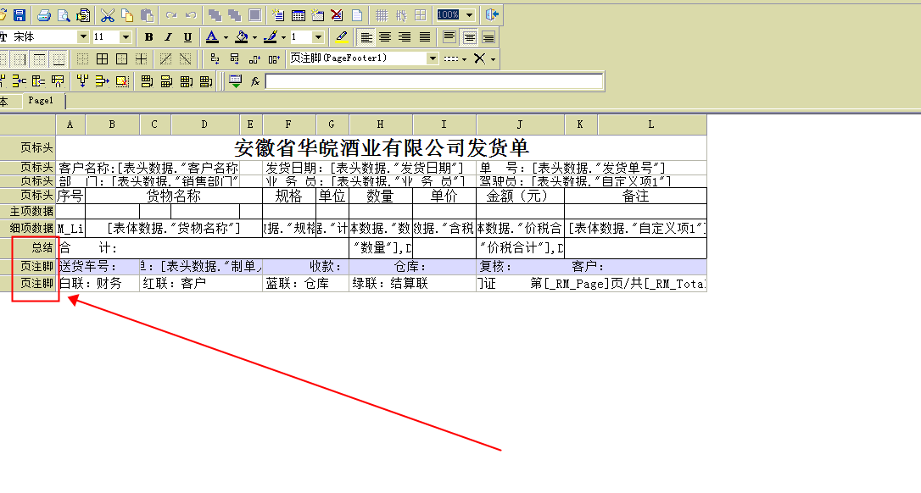
Task: Select column header H
Action: pos(381,125)
